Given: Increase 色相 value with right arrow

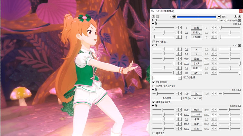Looking at the screenshot, I should coord(180,119).
